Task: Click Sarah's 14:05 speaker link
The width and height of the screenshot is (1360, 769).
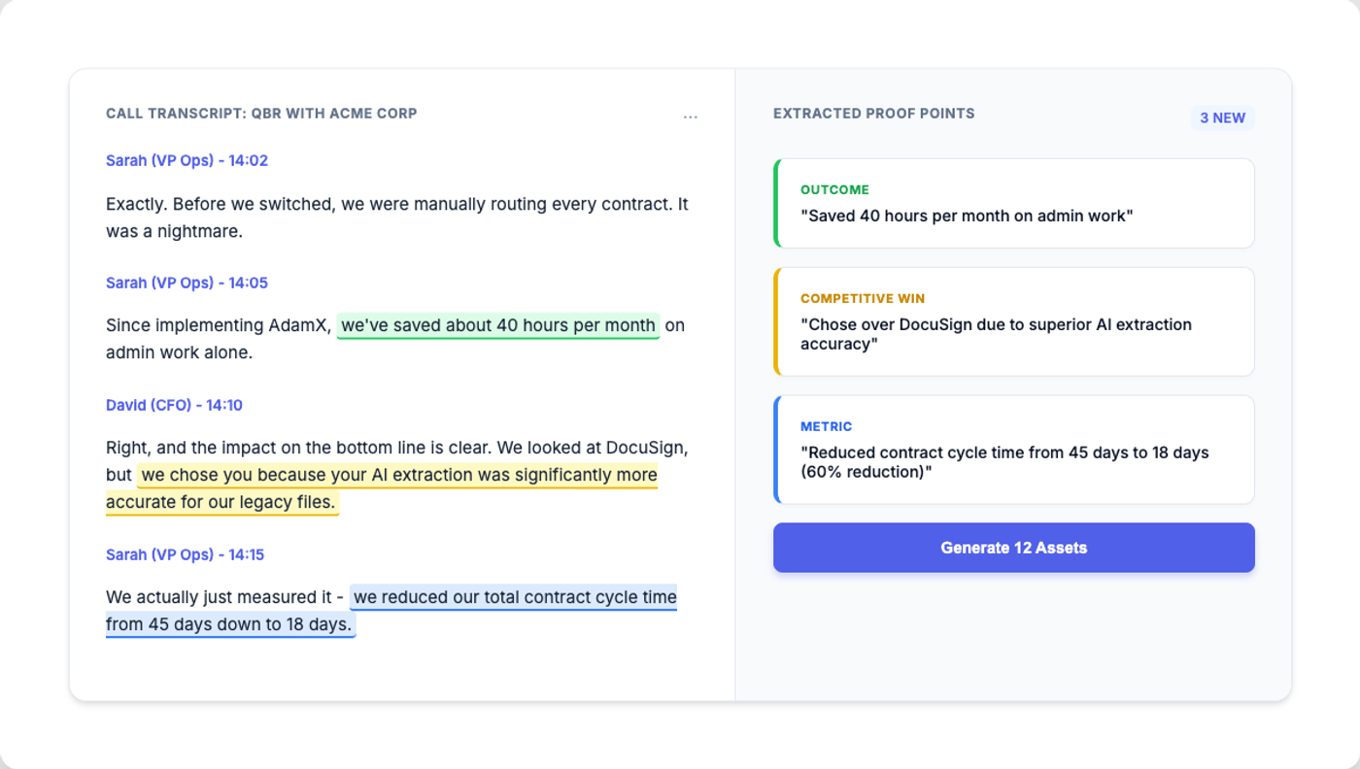Action: (187, 283)
